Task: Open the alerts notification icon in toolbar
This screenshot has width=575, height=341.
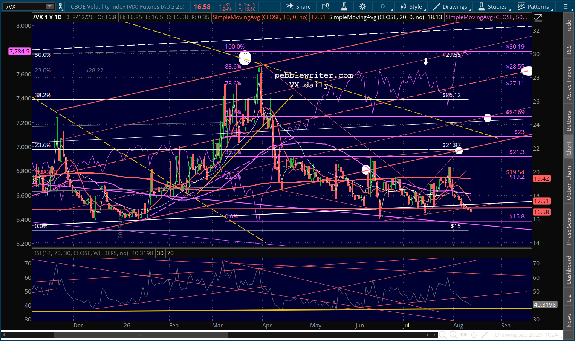Action: pos(325,6)
